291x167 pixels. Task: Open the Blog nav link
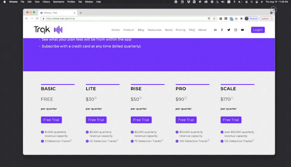(141, 30)
